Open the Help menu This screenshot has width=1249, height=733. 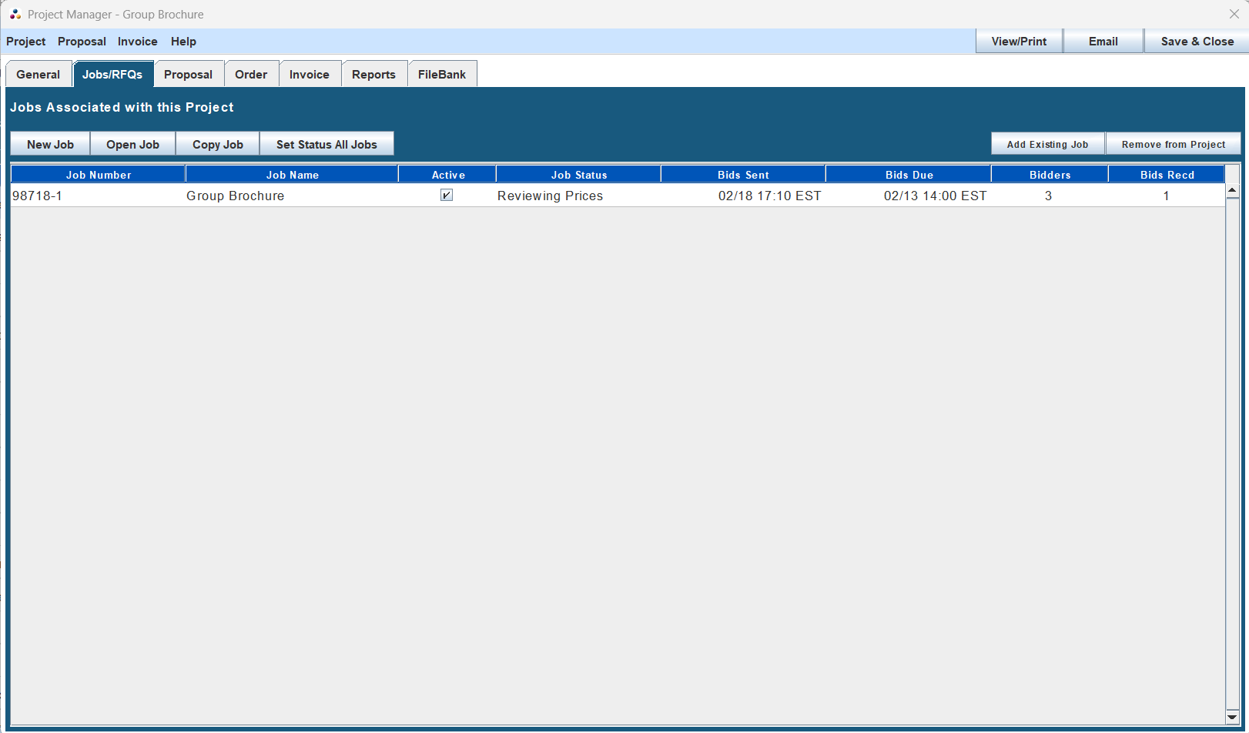[183, 42]
